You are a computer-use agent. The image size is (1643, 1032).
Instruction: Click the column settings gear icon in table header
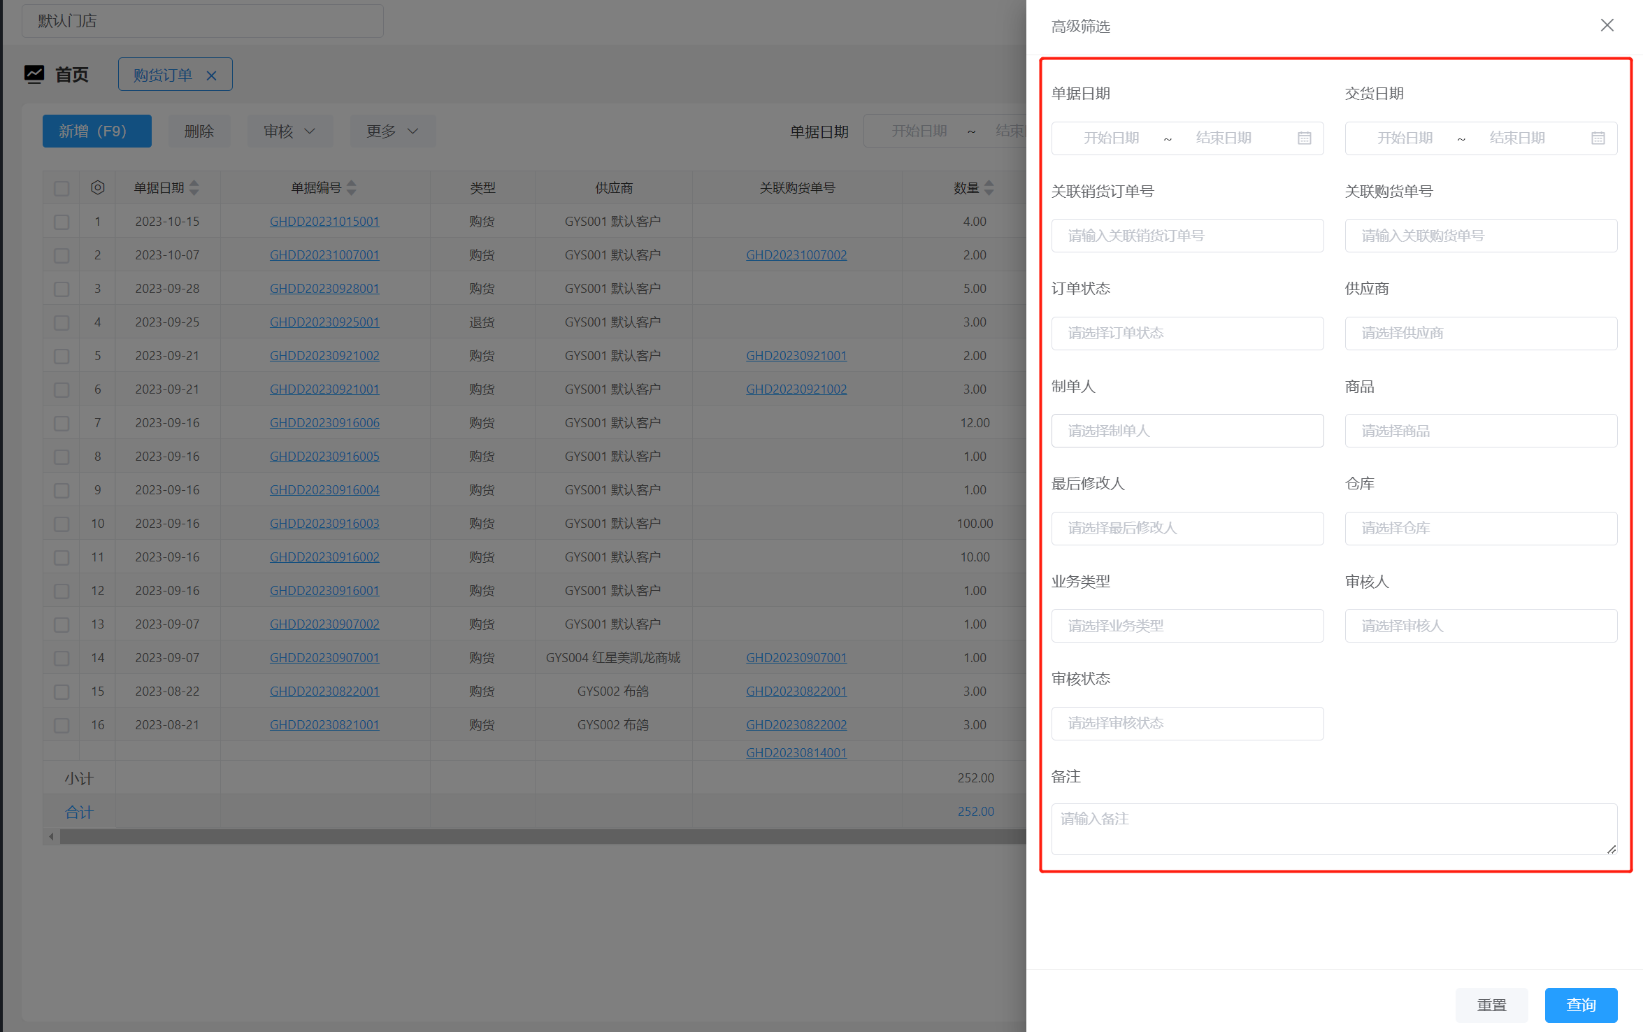(98, 187)
